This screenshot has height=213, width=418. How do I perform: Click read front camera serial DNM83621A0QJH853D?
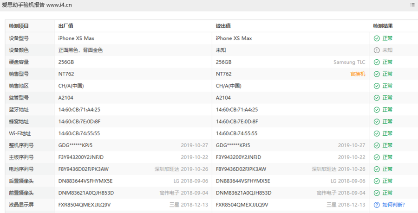click(244, 193)
